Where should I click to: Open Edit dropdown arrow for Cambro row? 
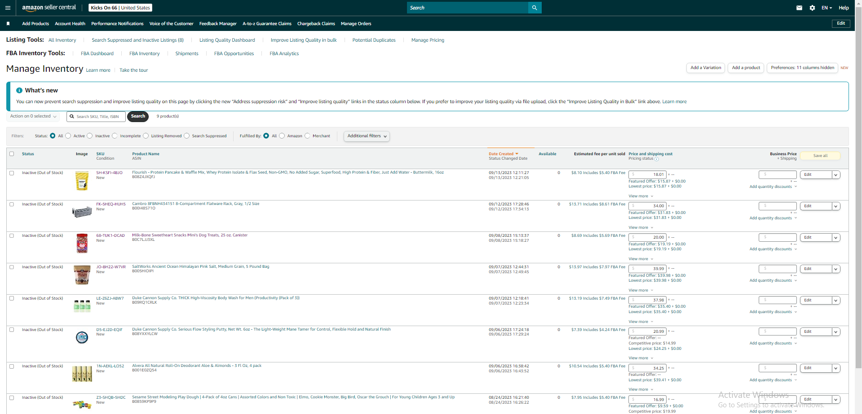[x=836, y=206]
